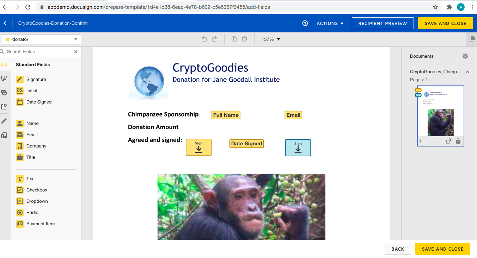Pick the Name field icon
Image resolution: width=477 pixels, height=258 pixels.
click(20, 124)
